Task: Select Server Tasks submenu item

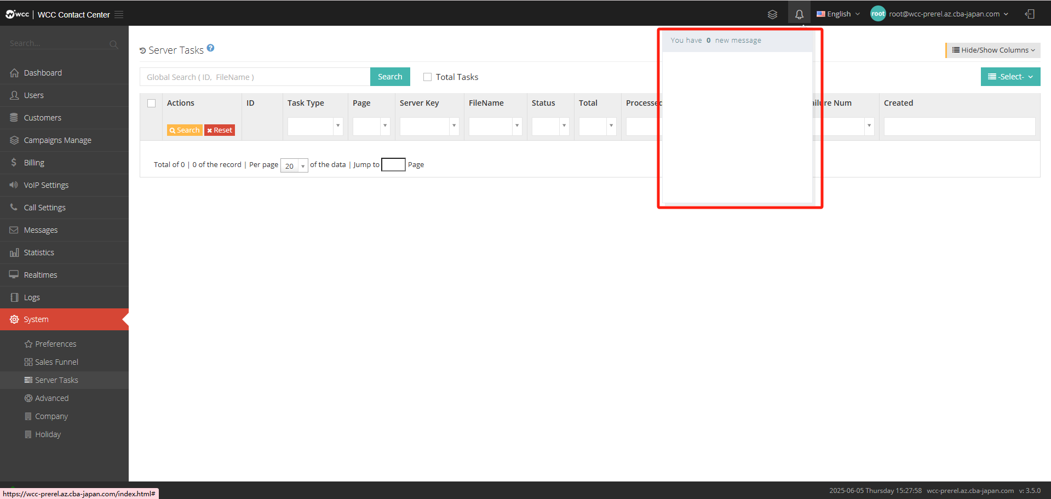Action: [x=64, y=380]
